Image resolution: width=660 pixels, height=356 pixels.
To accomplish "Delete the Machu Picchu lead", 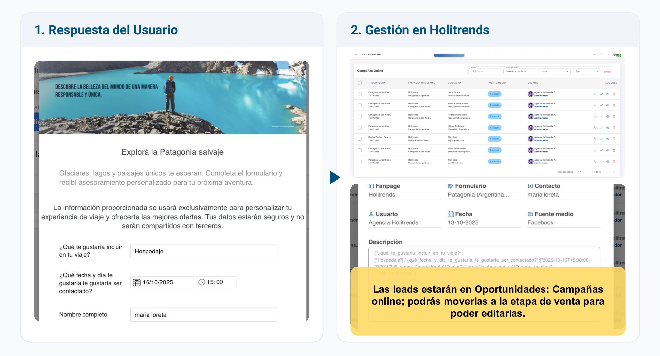I will [614, 139].
